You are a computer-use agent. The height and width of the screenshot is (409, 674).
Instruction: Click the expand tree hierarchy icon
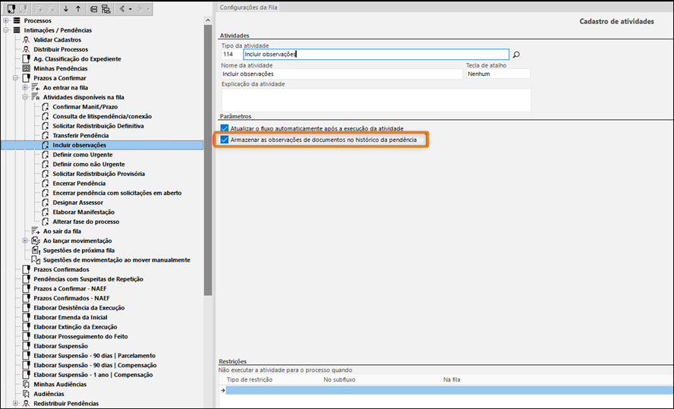pos(106,9)
